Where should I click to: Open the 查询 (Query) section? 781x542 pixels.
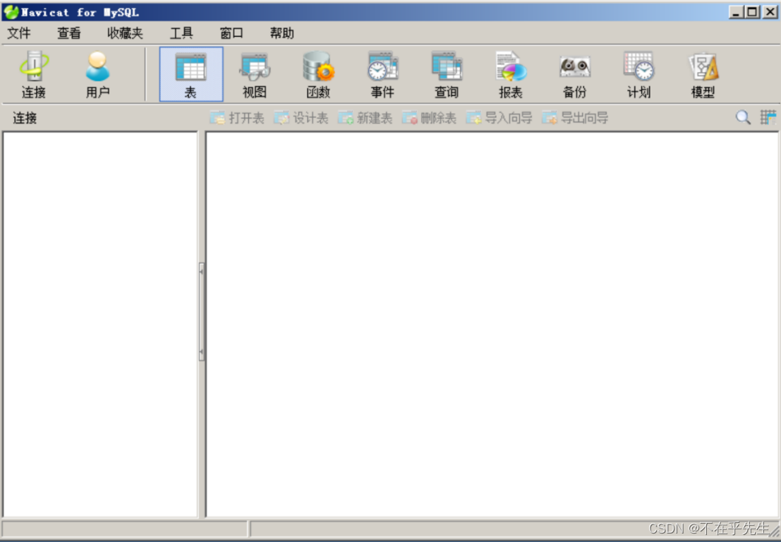click(x=447, y=74)
